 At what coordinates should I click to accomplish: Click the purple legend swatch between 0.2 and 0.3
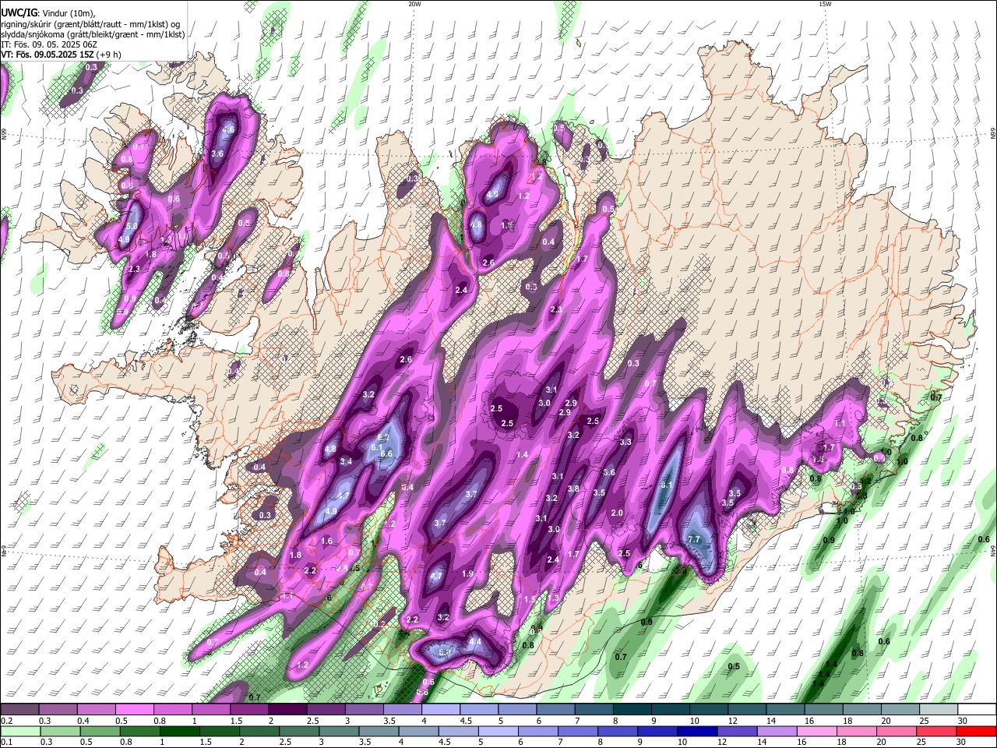coord(19,709)
